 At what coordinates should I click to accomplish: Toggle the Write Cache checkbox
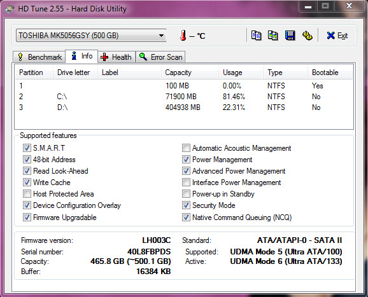[x=27, y=183]
